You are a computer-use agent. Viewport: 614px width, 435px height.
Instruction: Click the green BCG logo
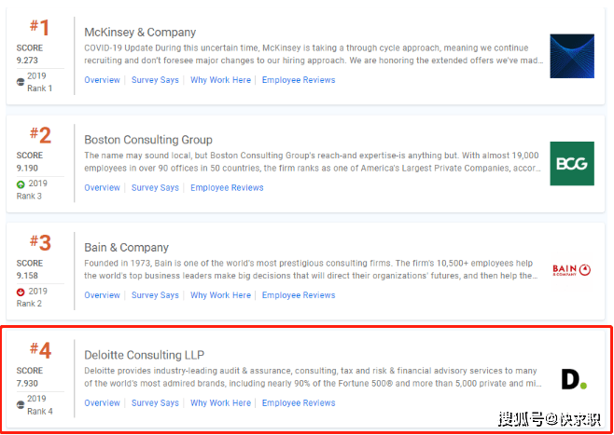[572, 163]
